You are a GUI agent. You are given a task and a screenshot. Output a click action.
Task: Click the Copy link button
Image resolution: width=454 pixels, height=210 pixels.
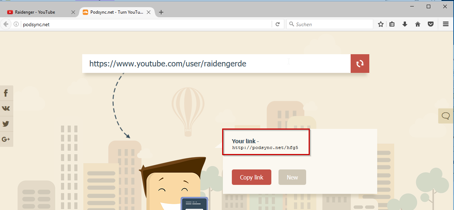point(252,177)
